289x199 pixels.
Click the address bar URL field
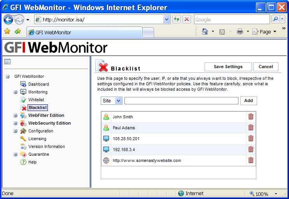[102, 19]
